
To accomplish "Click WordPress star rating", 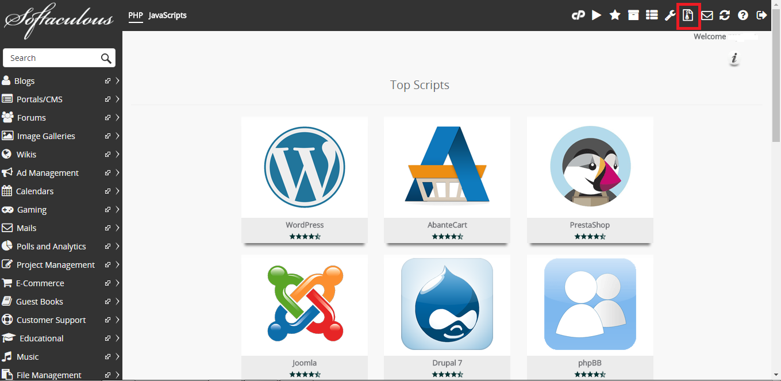I will (305, 236).
